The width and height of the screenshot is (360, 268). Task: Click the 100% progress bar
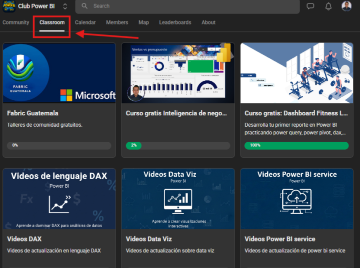296,145
